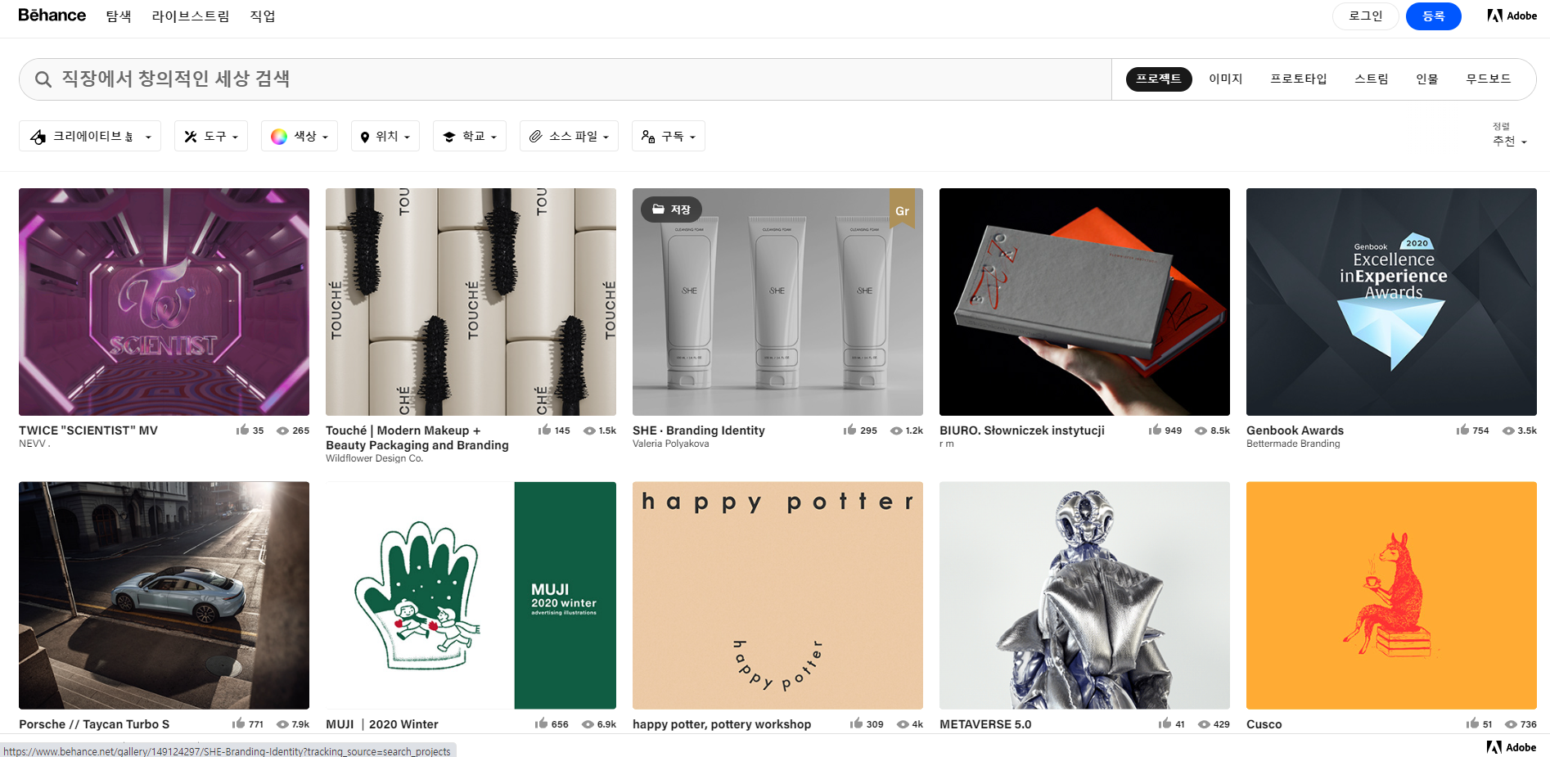Viewport: 1550px width, 757px height.
Task: Click the like icon on MUJI 2020 Winter
Action: click(x=541, y=723)
